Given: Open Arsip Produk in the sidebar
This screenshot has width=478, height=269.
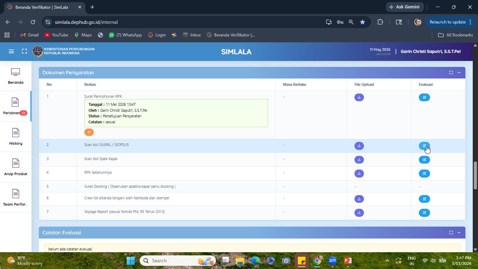Looking at the screenshot, I should pyautogui.click(x=15, y=167).
